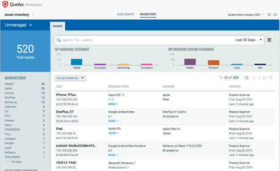The height and width of the screenshot is (171, 280).
Task: Click Reliance Lyf Water F1S hardware text
Action: (182, 146)
